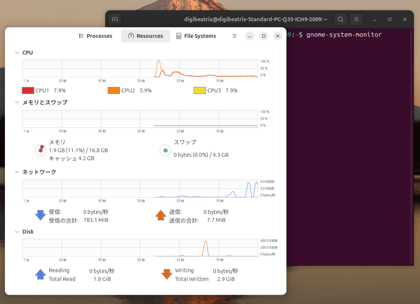Image resolution: width=420 pixels, height=304 pixels.
Task: Click the blue Reading arrow icon under Disk
Action: [x=40, y=274]
